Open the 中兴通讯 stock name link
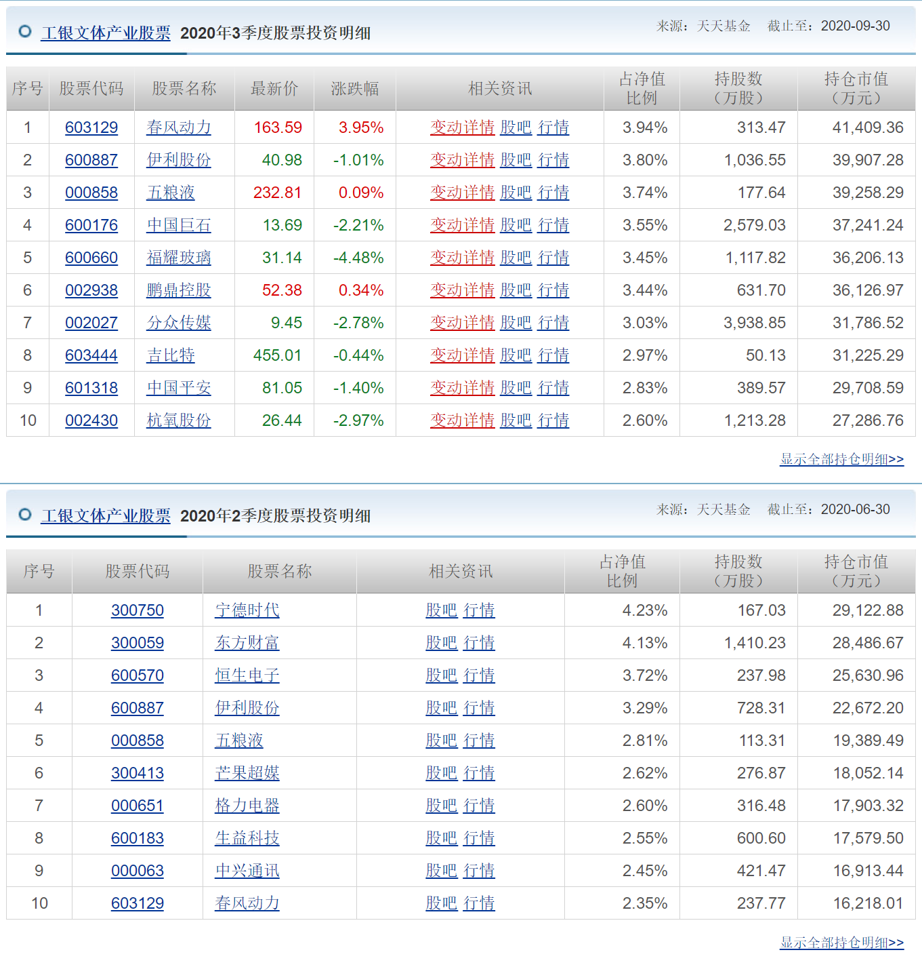 click(x=247, y=871)
